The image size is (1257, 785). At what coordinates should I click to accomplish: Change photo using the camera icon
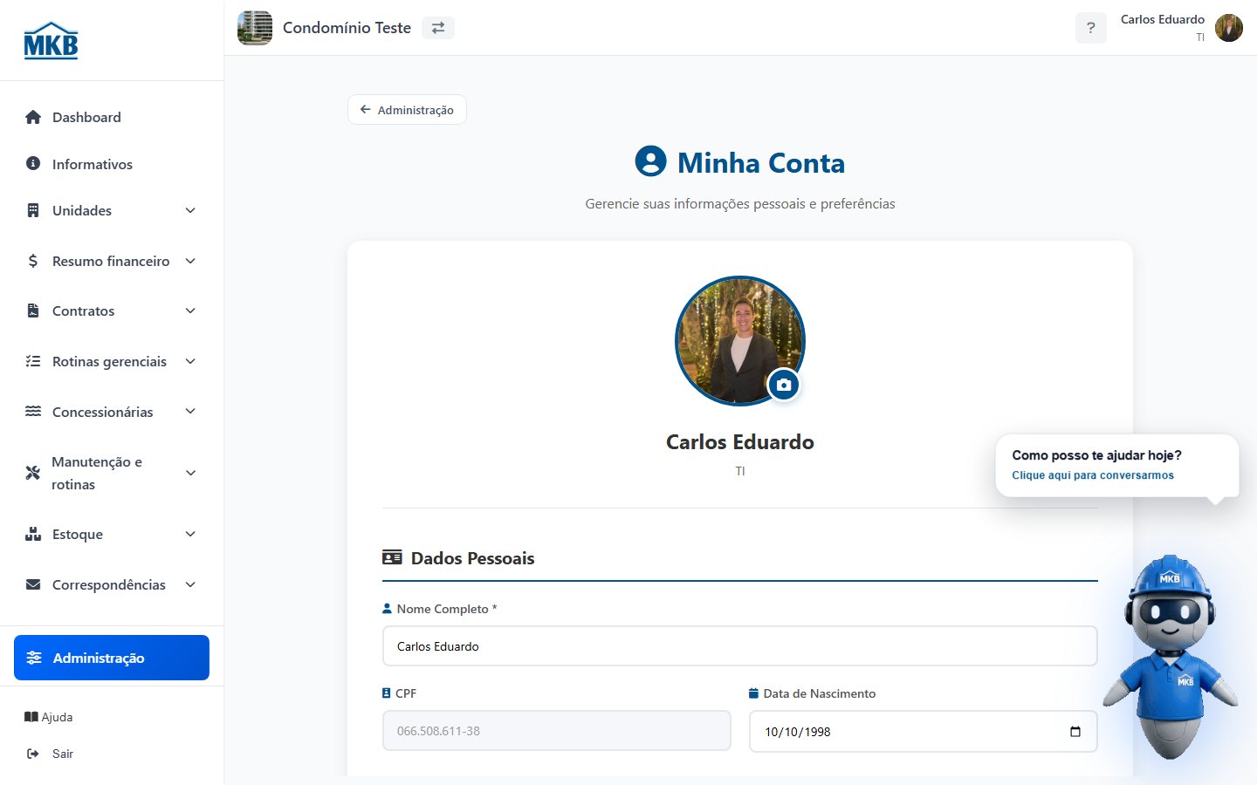coord(784,385)
